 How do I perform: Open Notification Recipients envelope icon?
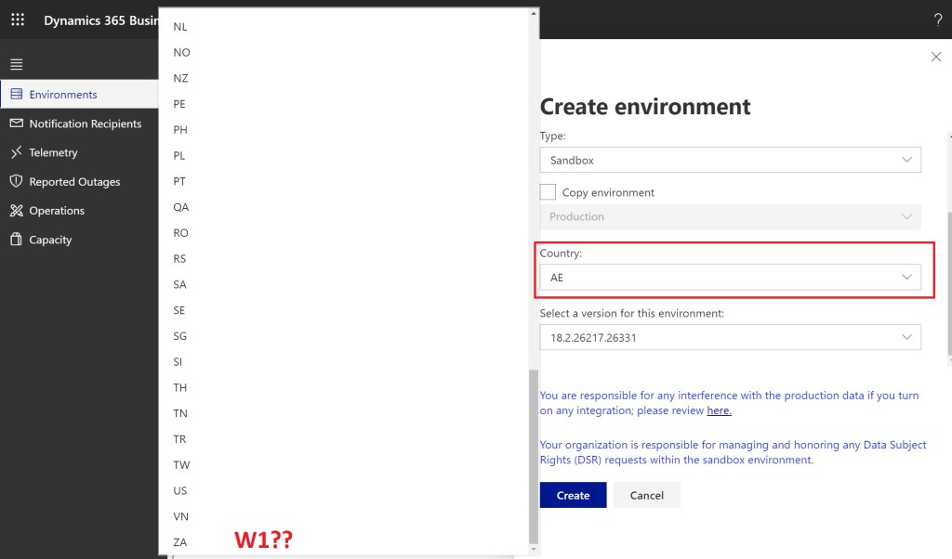(x=16, y=123)
